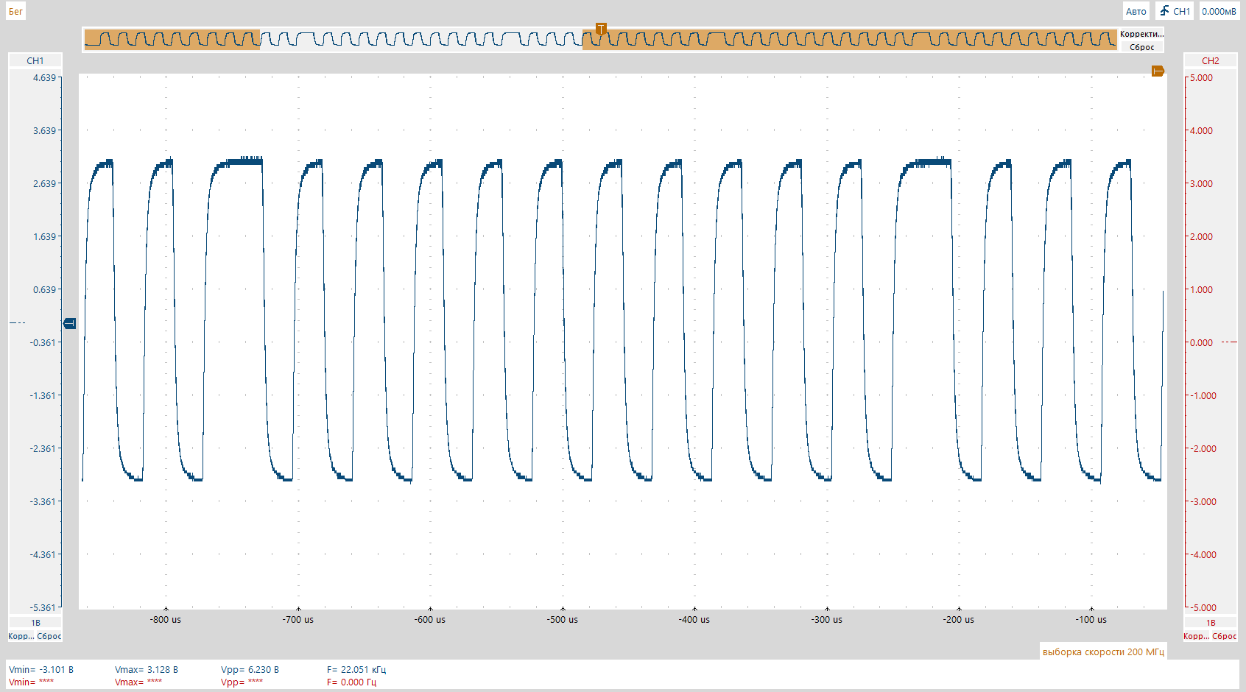The height and width of the screenshot is (692, 1246).
Task: Click the CH1 Vmax= 3.128 В measurement
Action: click(147, 670)
